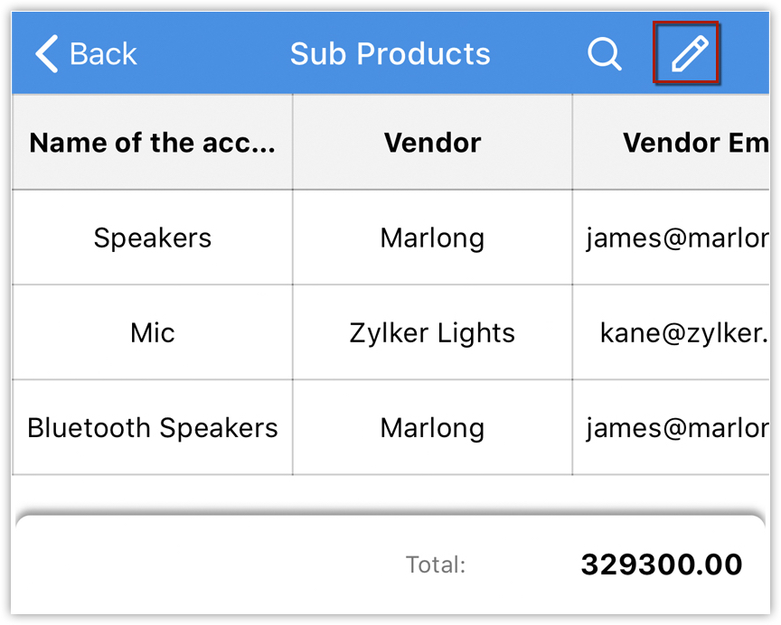
Task: Select the Vendor column header
Action: click(432, 143)
